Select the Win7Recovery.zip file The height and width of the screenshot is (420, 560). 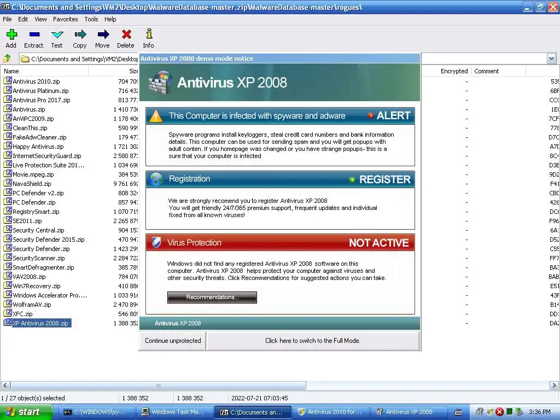click(37, 285)
